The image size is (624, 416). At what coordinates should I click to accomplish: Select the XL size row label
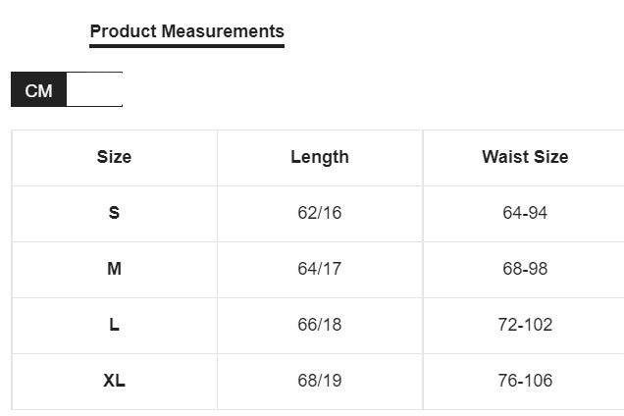[x=114, y=381]
